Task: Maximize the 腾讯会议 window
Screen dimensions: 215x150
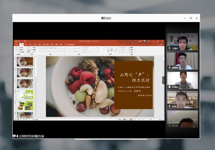Action: pyautogui.click(x=191, y=18)
